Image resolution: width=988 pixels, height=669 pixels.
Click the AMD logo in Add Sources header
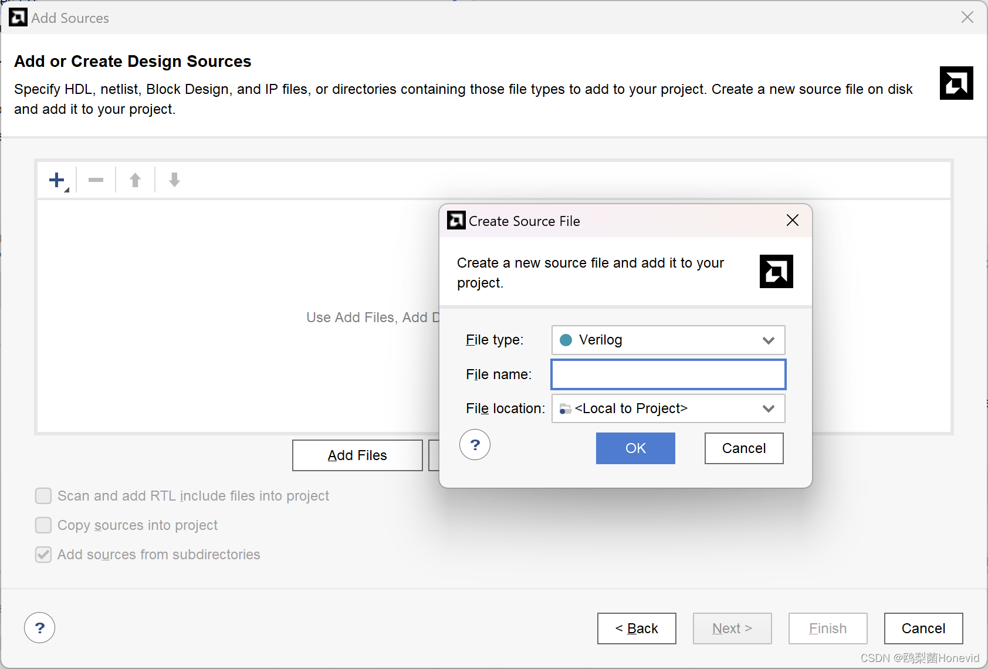(x=956, y=83)
